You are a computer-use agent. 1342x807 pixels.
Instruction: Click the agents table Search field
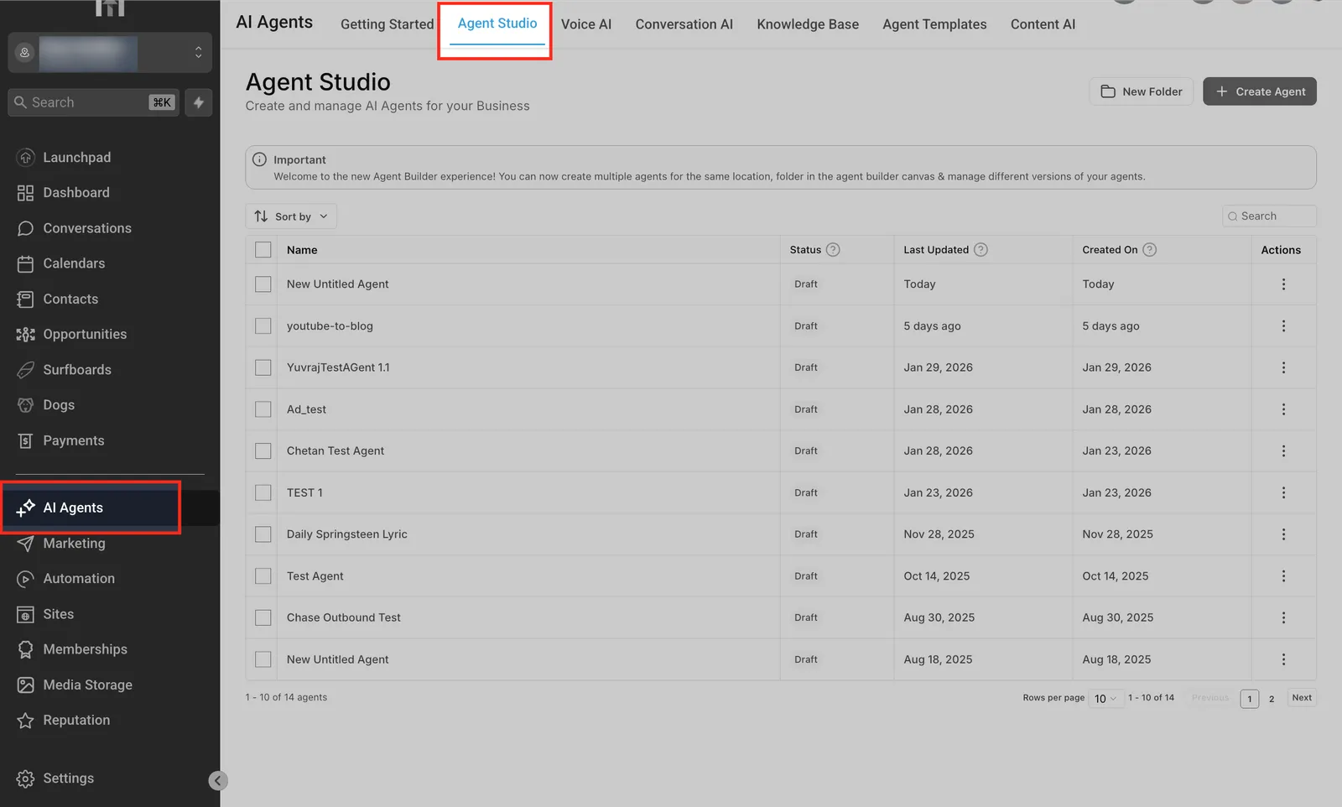[1269, 216]
